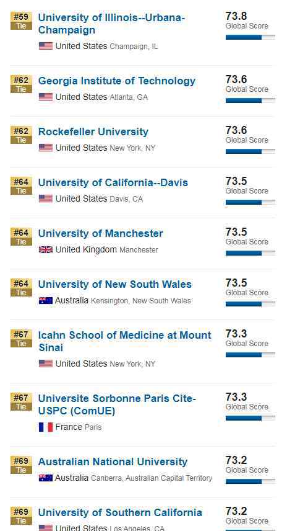Open University of California--Davis link
Image resolution: width=287 pixels, height=531 pixels.
(113, 182)
